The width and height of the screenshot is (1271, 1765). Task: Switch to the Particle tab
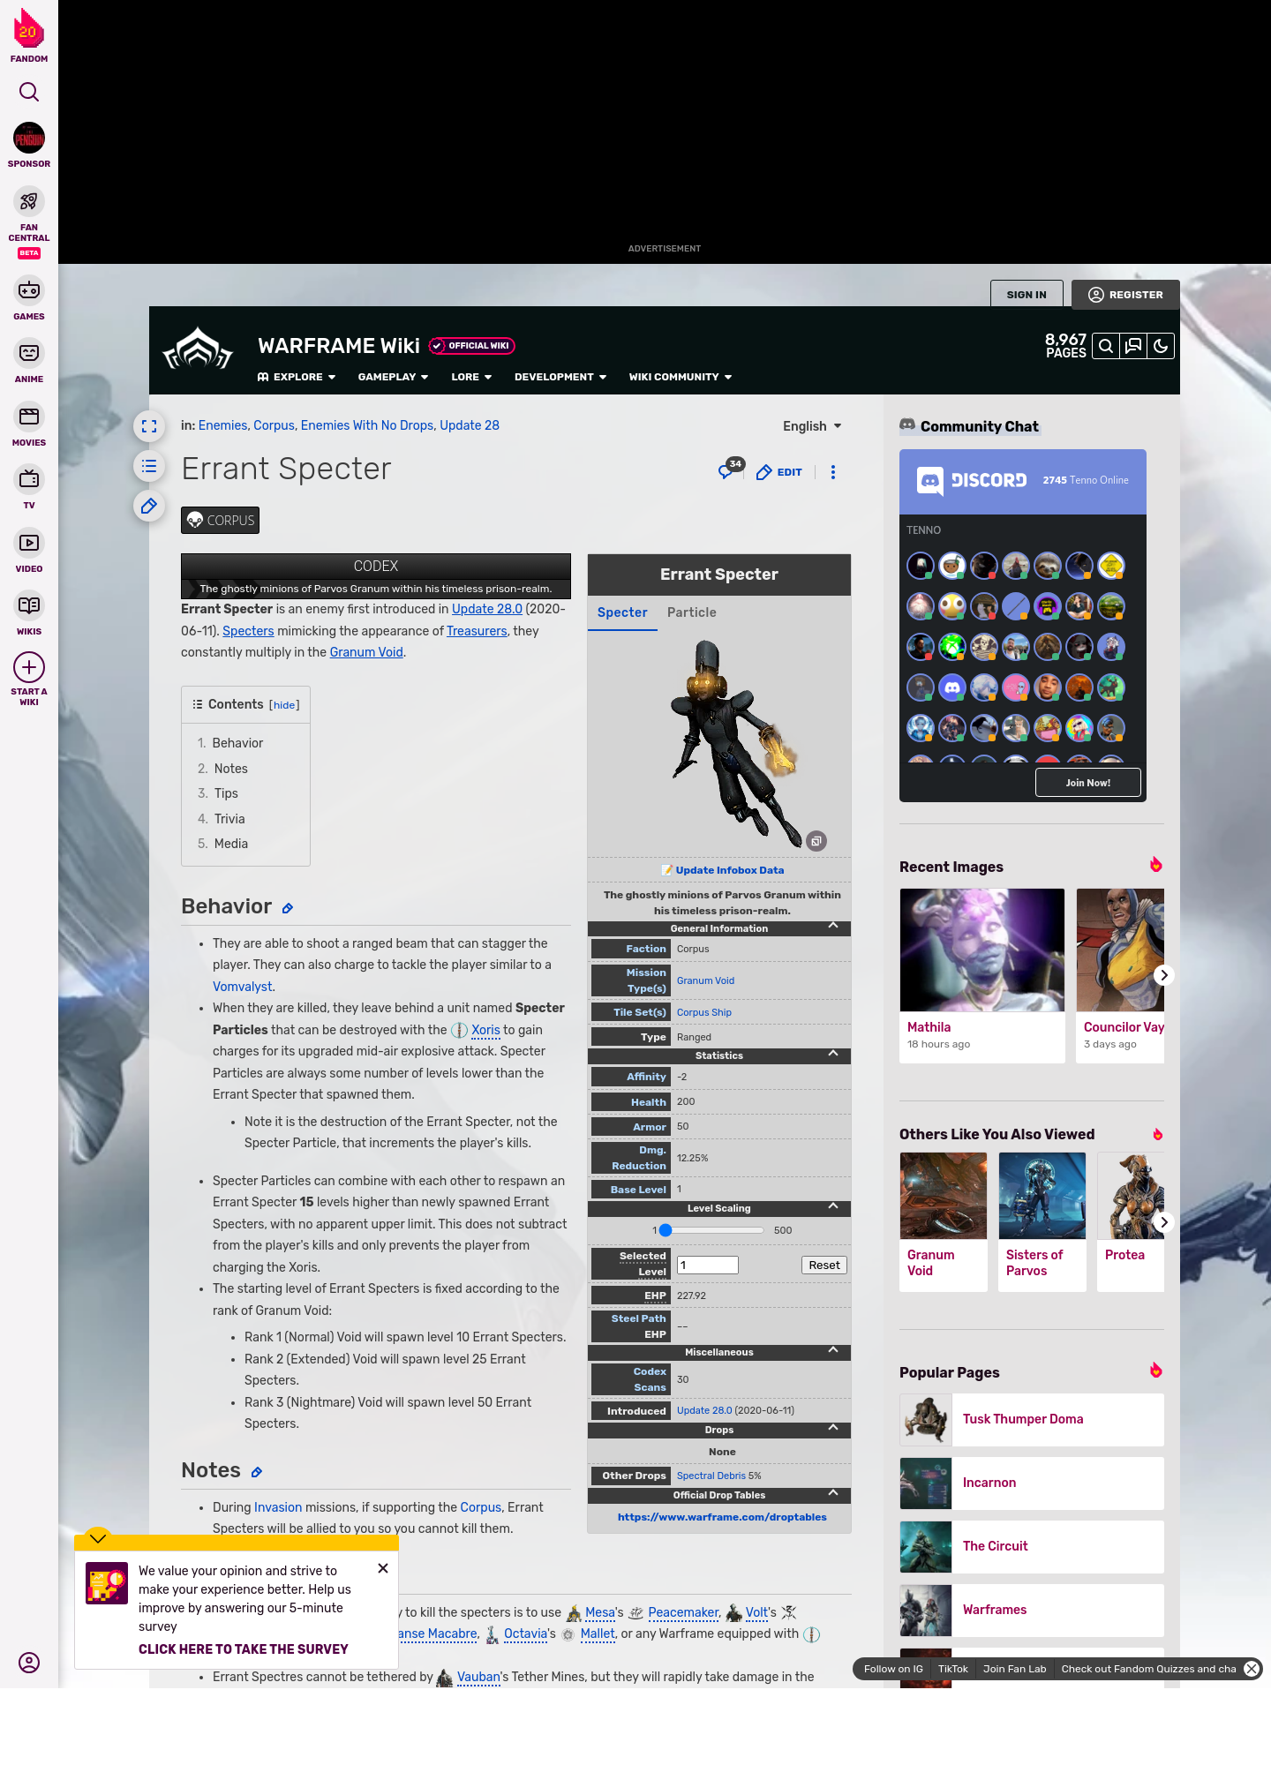pos(692,612)
